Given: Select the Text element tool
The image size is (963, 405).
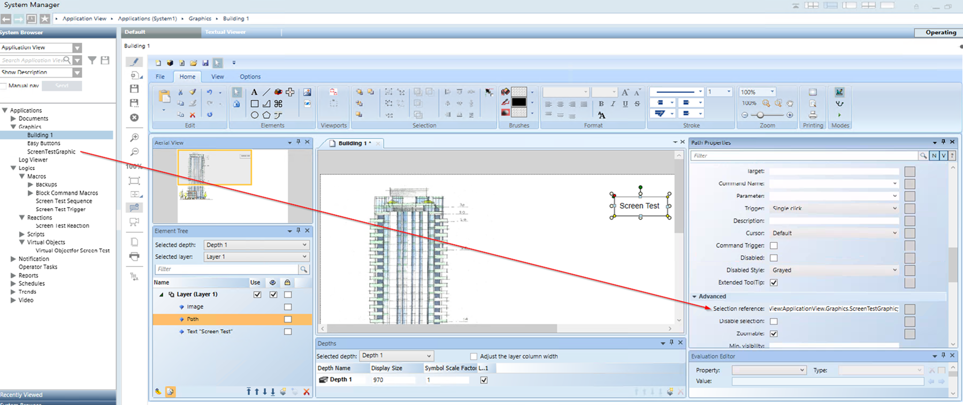Looking at the screenshot, I should (x=254, y=92).
